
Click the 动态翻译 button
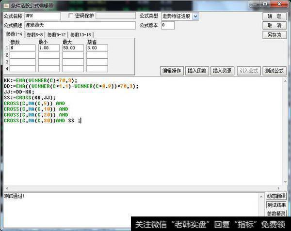[276, 196]
